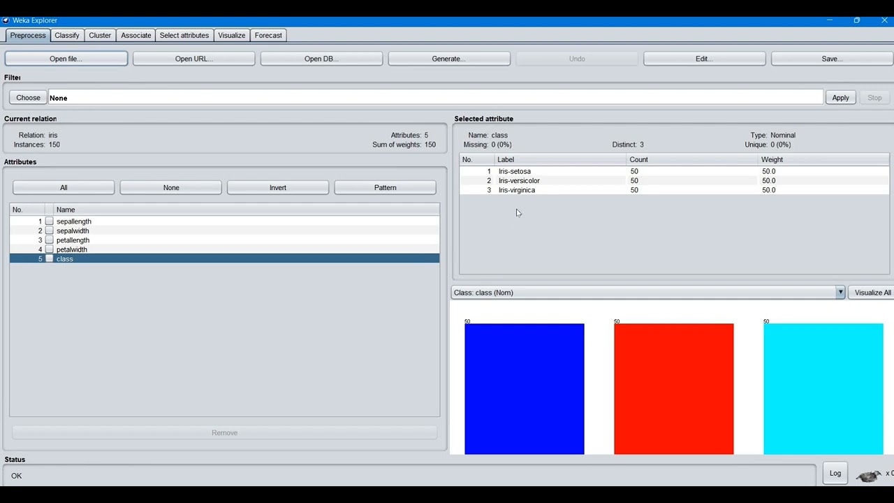Select All attributes button

[x=64, y=188]
